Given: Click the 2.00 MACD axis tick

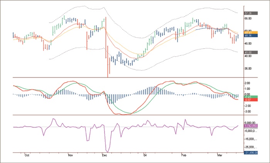Looking at the screenshot, I should (x=248, y=82).
